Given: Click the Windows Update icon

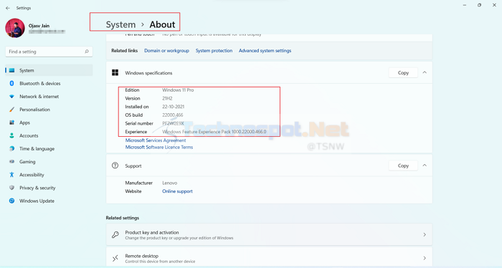Looking at the screenshot, I should 12,201.
